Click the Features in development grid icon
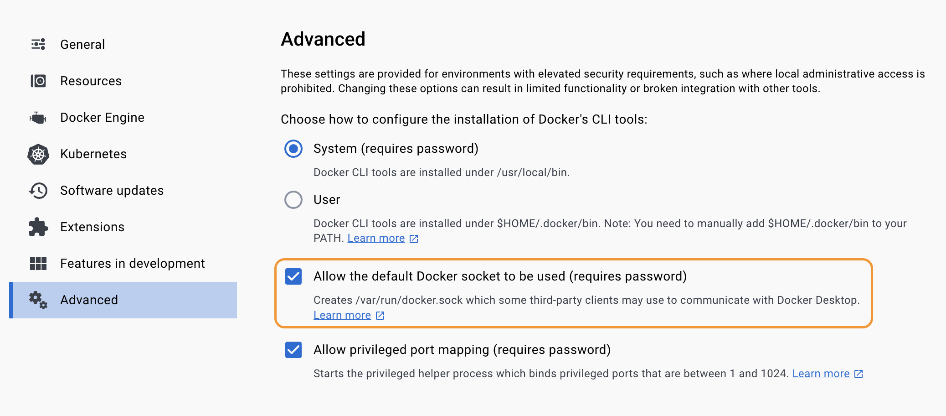The image size is (946, 416). pyautogui.click(x=38, y=263)
